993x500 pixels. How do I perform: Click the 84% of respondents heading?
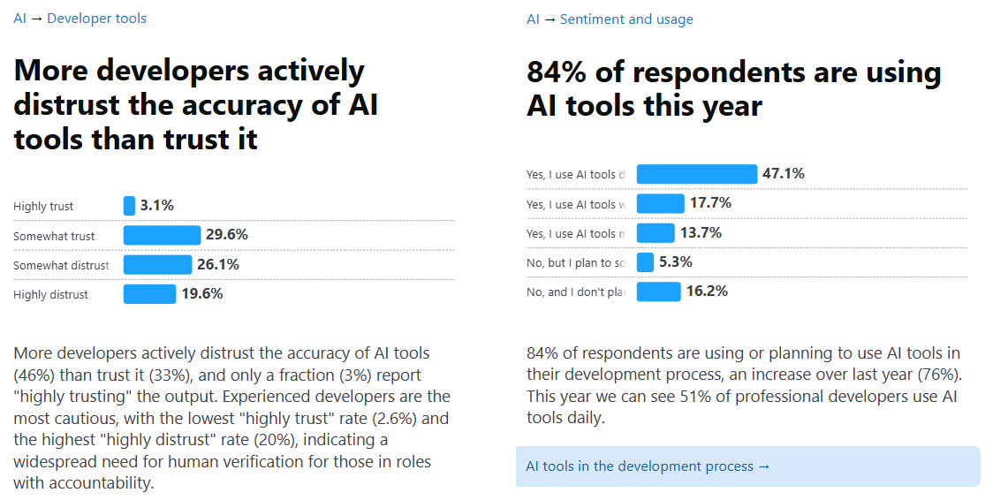733,88
